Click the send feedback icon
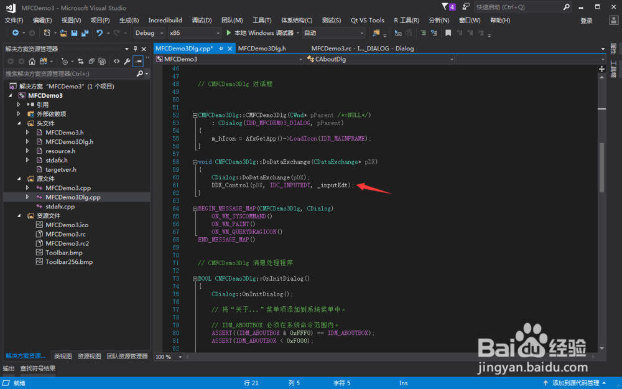Image resolution: width=622 pixels, height=389 pixels. (466, 7)
